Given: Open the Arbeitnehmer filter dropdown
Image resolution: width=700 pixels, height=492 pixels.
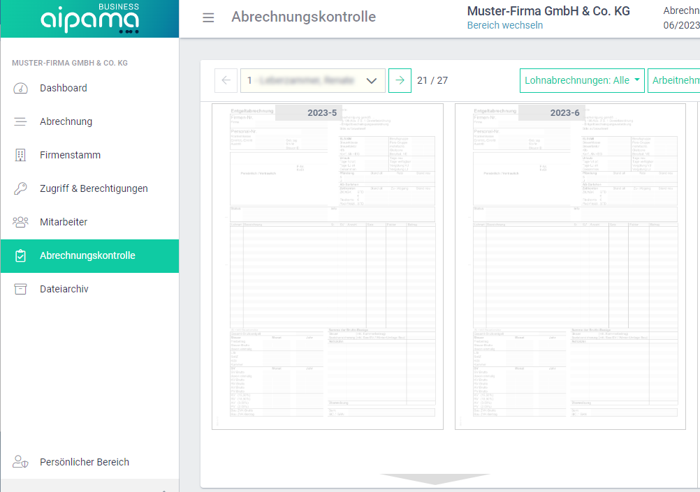Looking at the screenshot, I should [x=675, y=80].
